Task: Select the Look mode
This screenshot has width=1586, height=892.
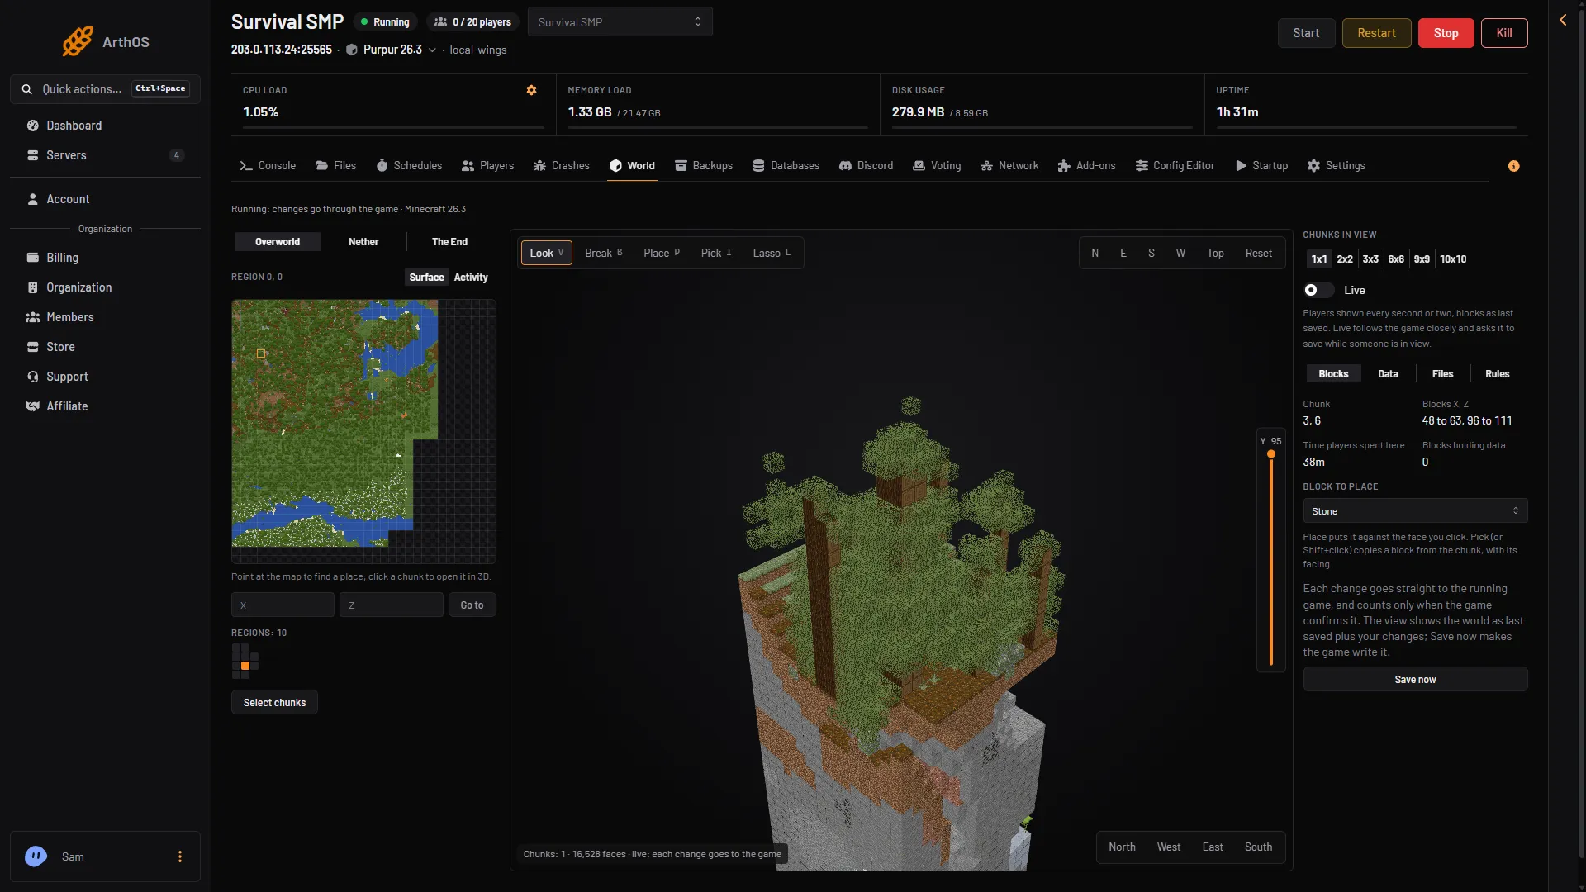Action: [547, 253]
